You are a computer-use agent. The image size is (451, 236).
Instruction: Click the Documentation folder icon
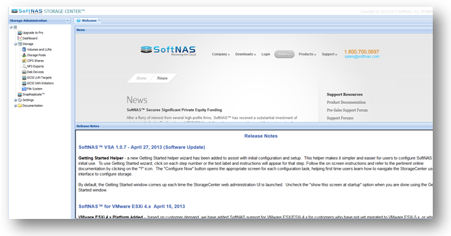tap(19, 105)
